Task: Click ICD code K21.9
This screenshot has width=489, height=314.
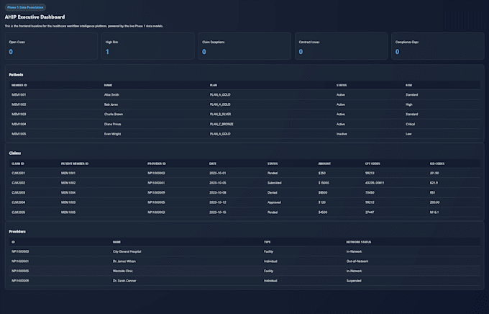Action: [x=434, y=183]
